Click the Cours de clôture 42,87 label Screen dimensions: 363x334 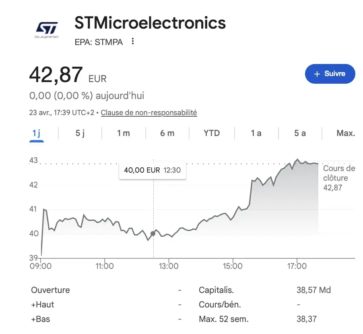339,178
